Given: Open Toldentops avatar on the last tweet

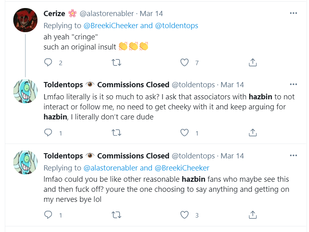Looking at the screenshot, I should 25,162.
